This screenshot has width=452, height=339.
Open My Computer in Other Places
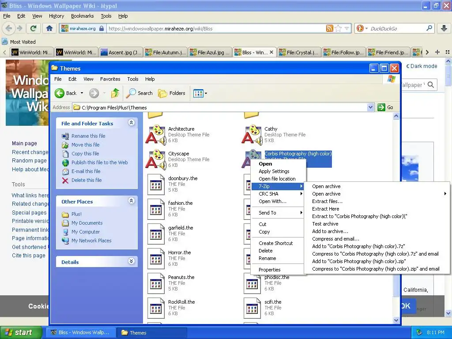point(85,232)
